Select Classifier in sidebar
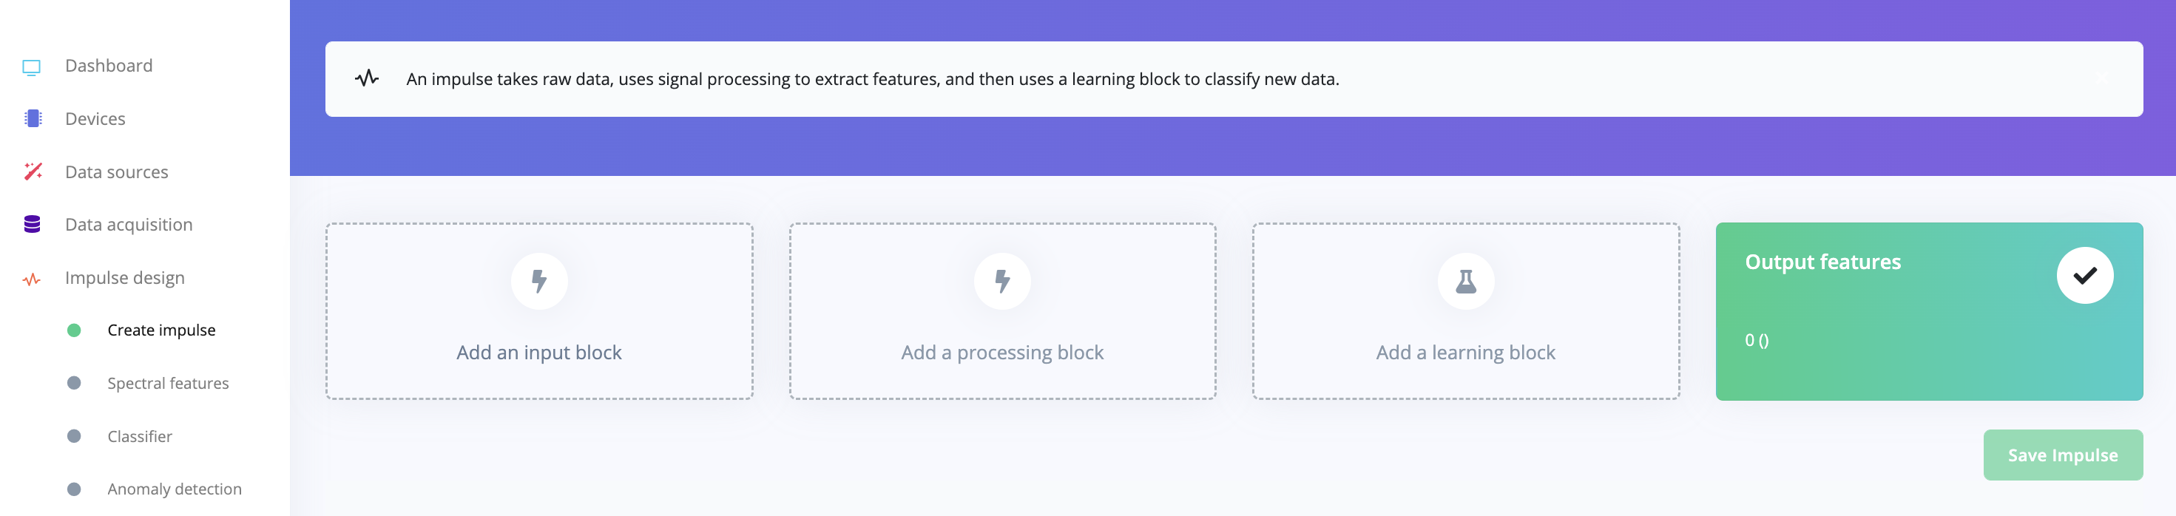 tap(139, 437)
